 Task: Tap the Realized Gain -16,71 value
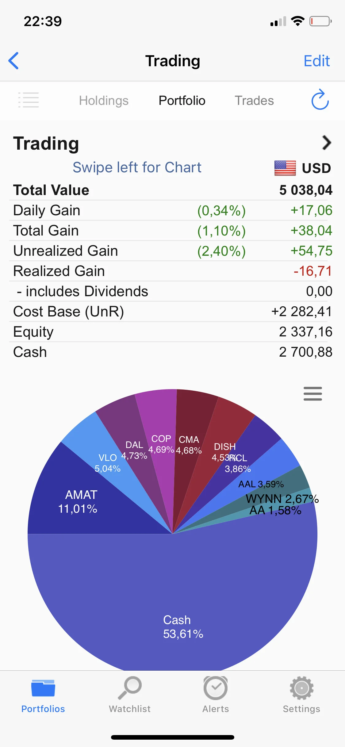tap(313, 271)
